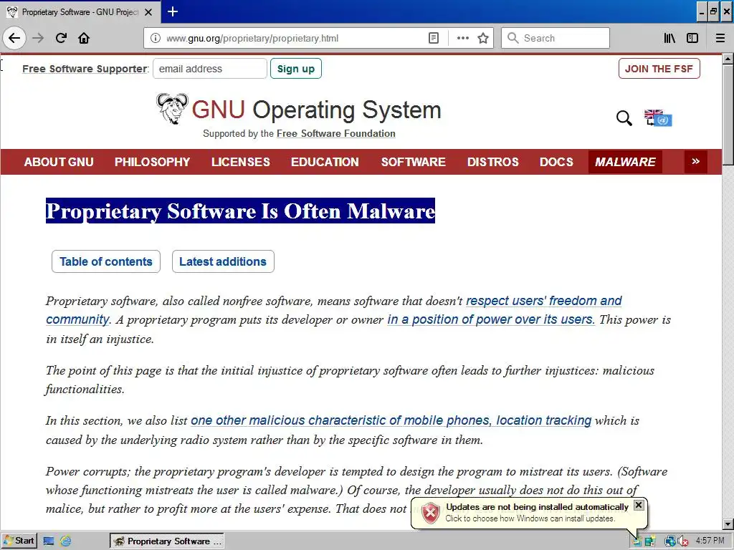Viewport: 734px width, 550px height.
Task: Open a new browser tab
Action: (x=172, y=11)
